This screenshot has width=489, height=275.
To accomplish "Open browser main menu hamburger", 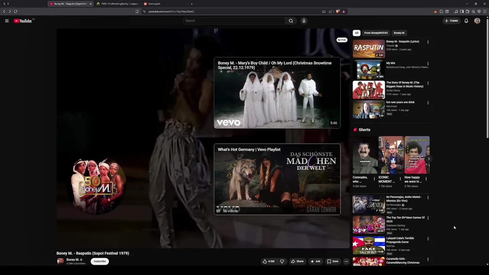I will pos(485,11).
